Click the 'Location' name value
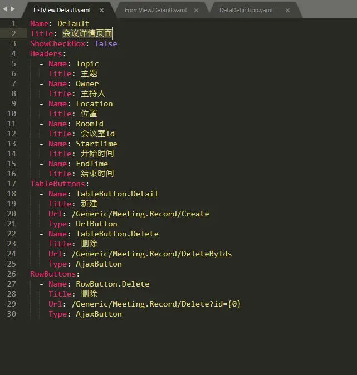Image resolution: width=357 pixels, height=375 pixels. 94,103
